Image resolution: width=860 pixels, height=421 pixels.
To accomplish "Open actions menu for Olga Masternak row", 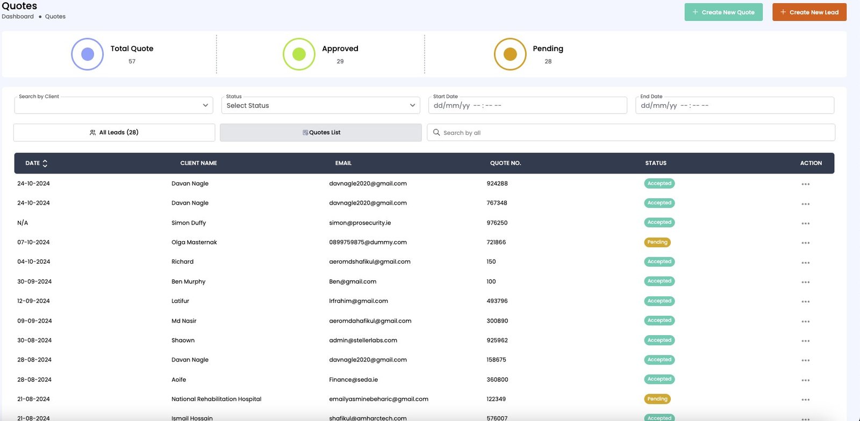I will [805, 243].
